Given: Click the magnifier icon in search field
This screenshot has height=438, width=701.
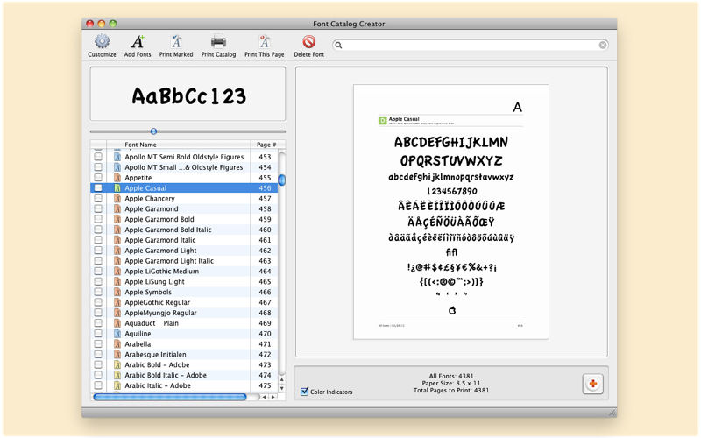Looking at the screenshot, I should tap(338, 46).
